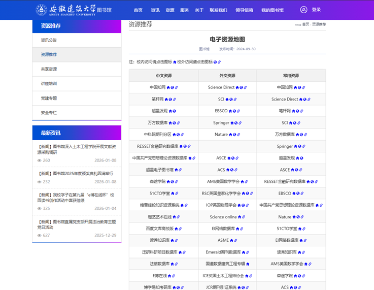Image resolution: width=374 pixels, height=290 pixels.
Task: Open news about 2025年度颁奖典礼
Action: 76,173
